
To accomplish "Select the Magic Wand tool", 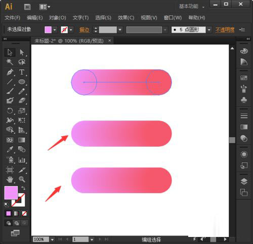I will click(x=10, y=62).
